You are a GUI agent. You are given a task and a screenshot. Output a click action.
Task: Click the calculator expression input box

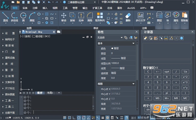[x=167, y=62]
